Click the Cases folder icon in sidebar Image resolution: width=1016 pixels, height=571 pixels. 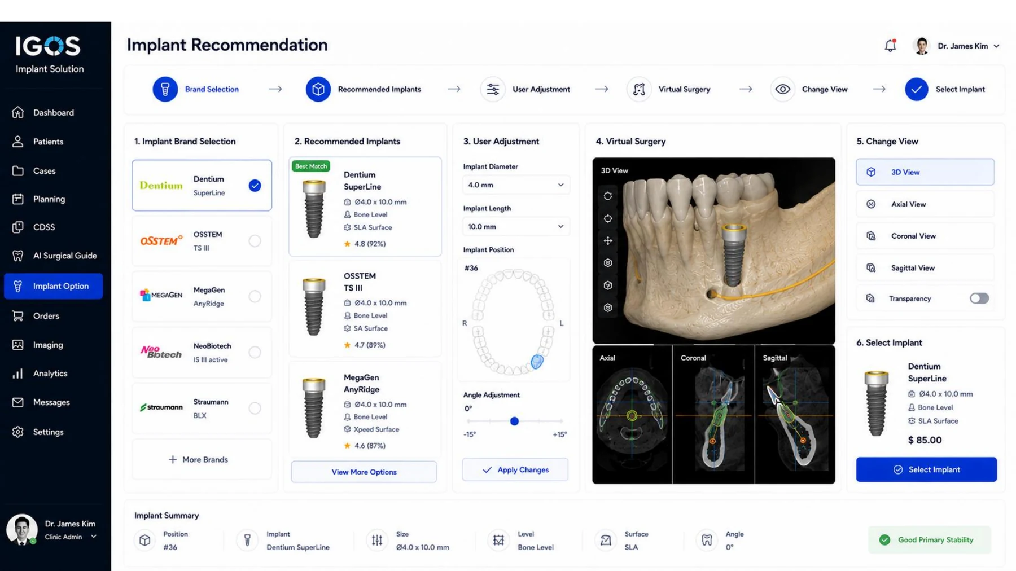(18, 170)
